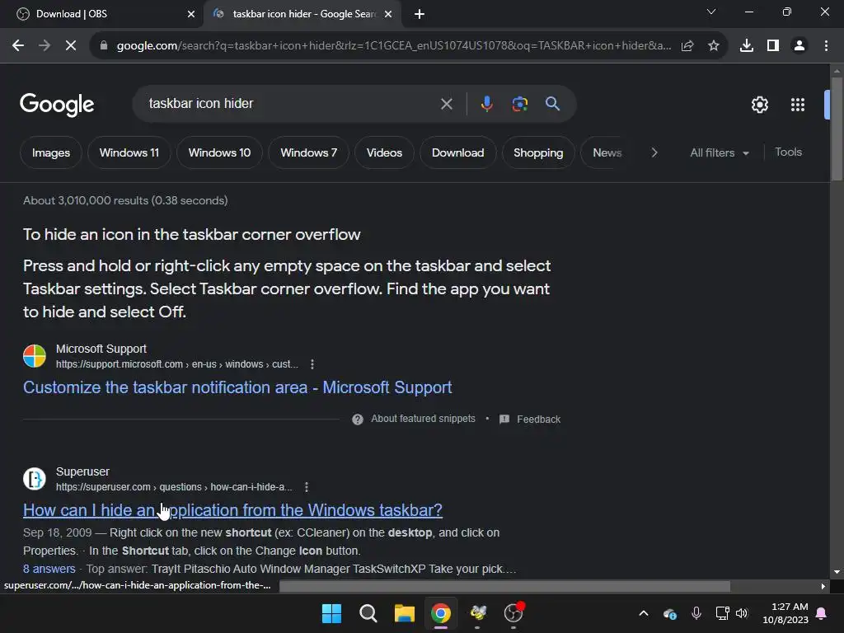Screen dimensions: 844x633
Task: Open the taskbar clock showing 1:27 AM
Action: click(785, 613)
